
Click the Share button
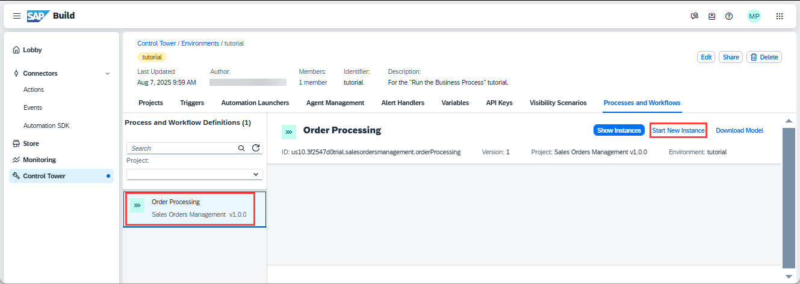pyautogui.click(x=731, y=57)
